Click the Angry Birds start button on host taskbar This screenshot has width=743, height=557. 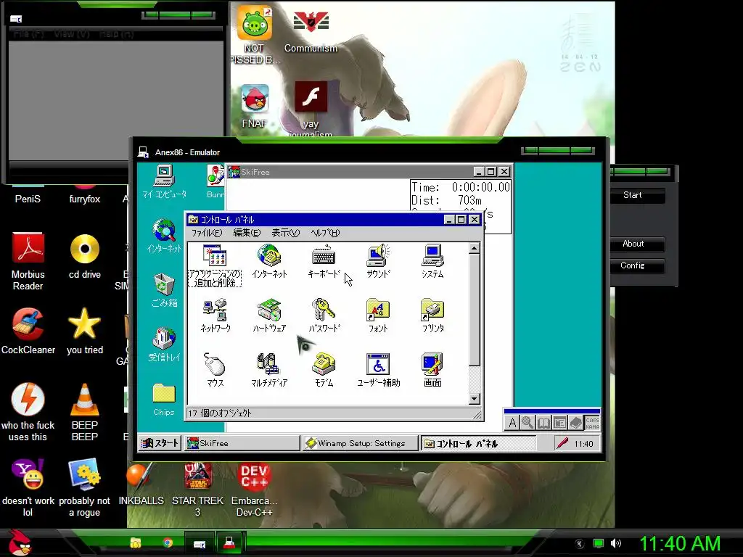[x=19, y=542]
